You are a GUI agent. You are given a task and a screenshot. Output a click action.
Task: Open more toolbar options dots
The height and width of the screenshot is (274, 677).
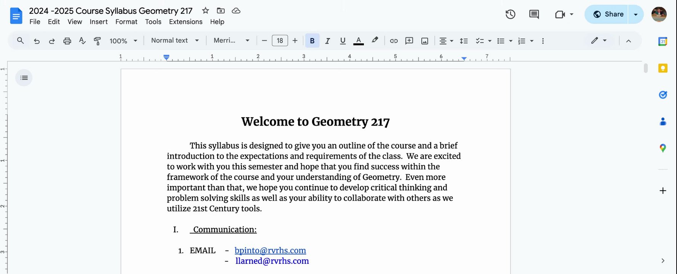click(543, 41)
